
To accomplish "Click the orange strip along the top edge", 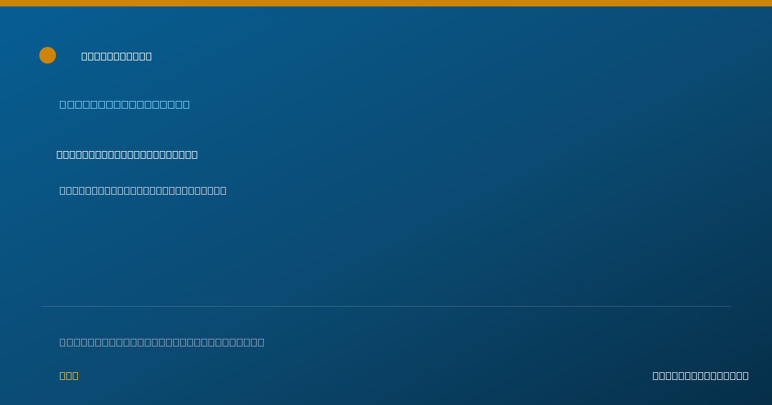I will (386, 3).
